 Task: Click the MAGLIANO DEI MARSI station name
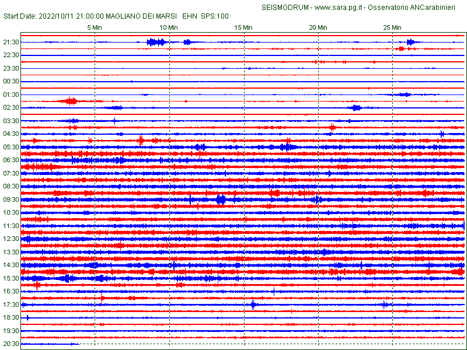[141, 16]
